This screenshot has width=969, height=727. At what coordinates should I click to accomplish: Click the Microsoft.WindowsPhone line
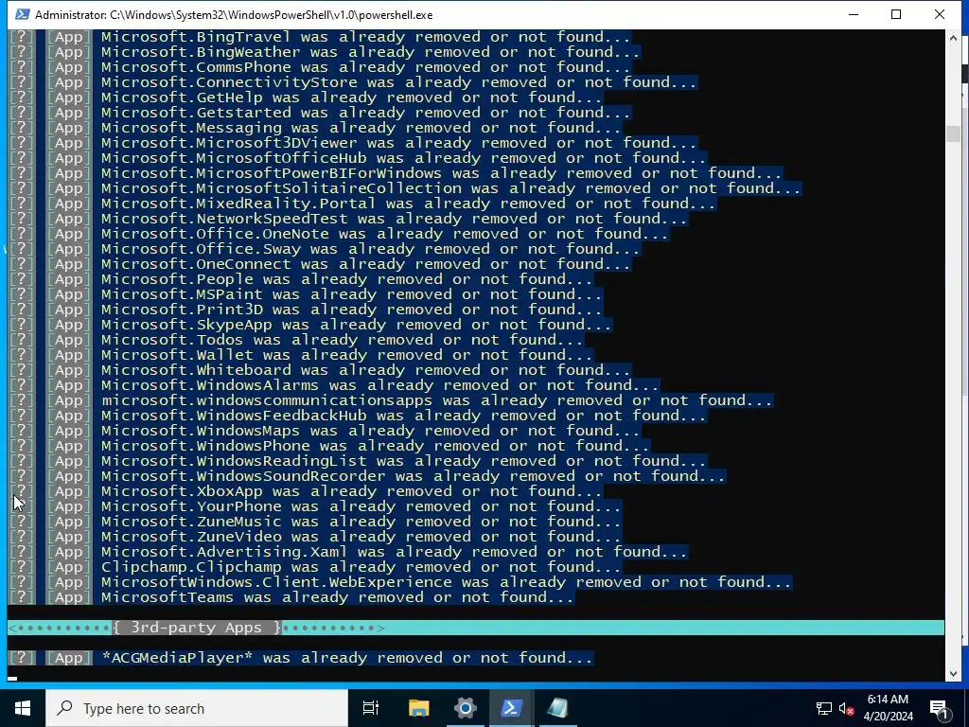tap(330, 446)
